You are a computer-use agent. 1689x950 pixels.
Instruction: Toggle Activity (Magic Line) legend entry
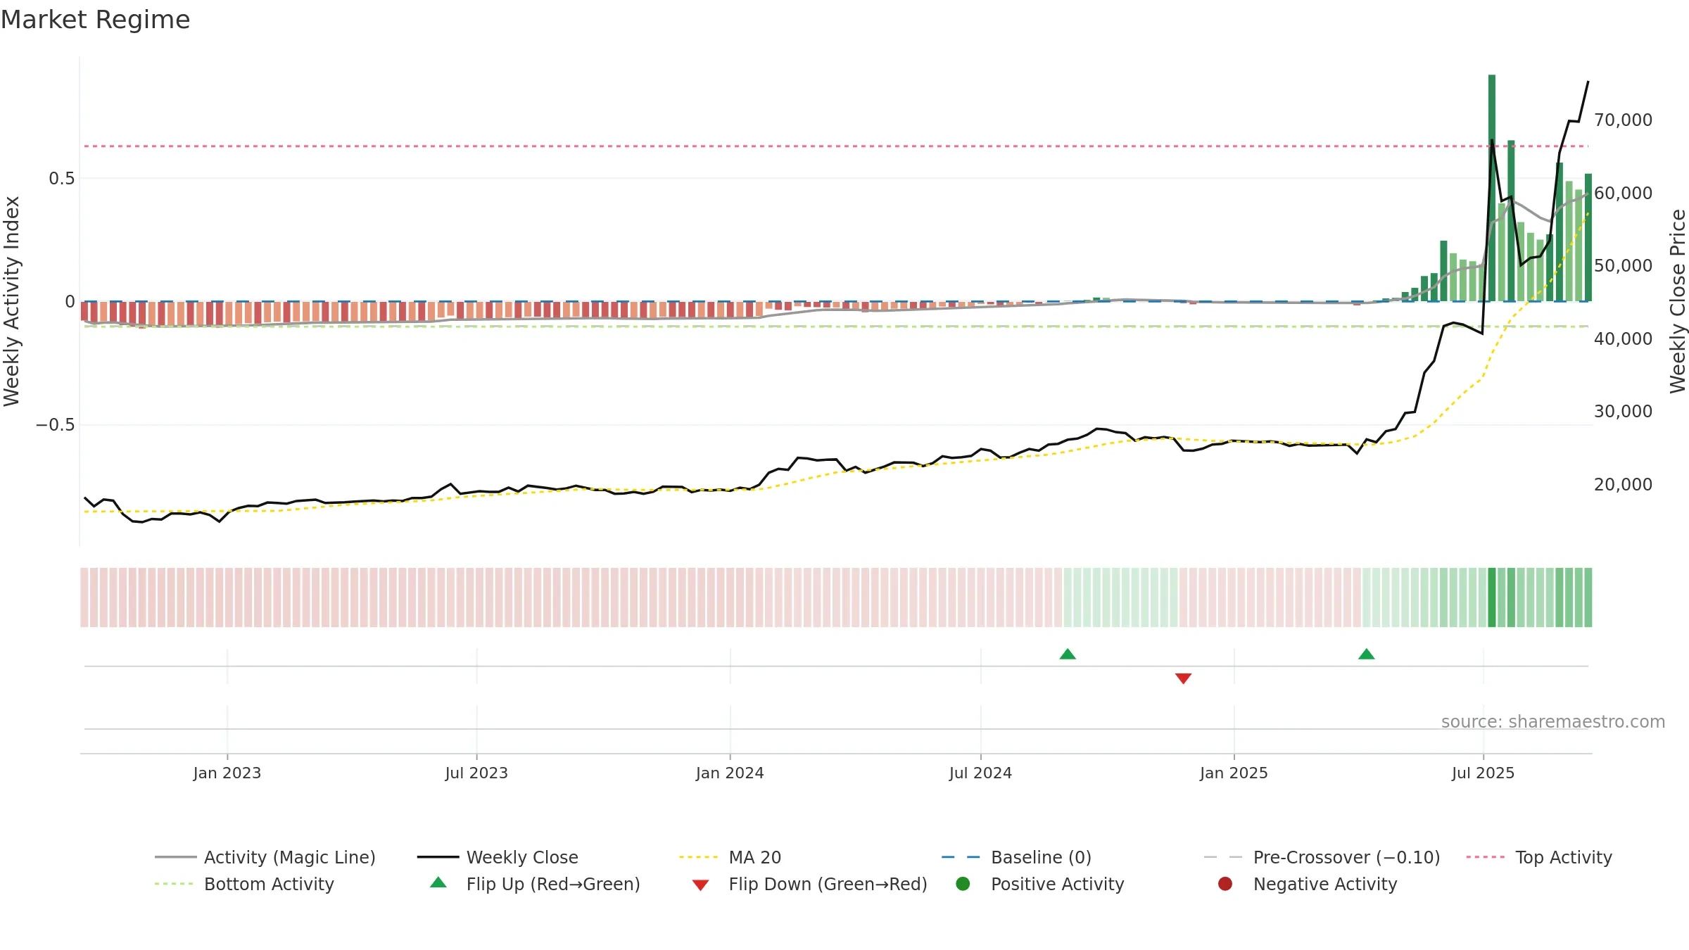click(265, 857)
